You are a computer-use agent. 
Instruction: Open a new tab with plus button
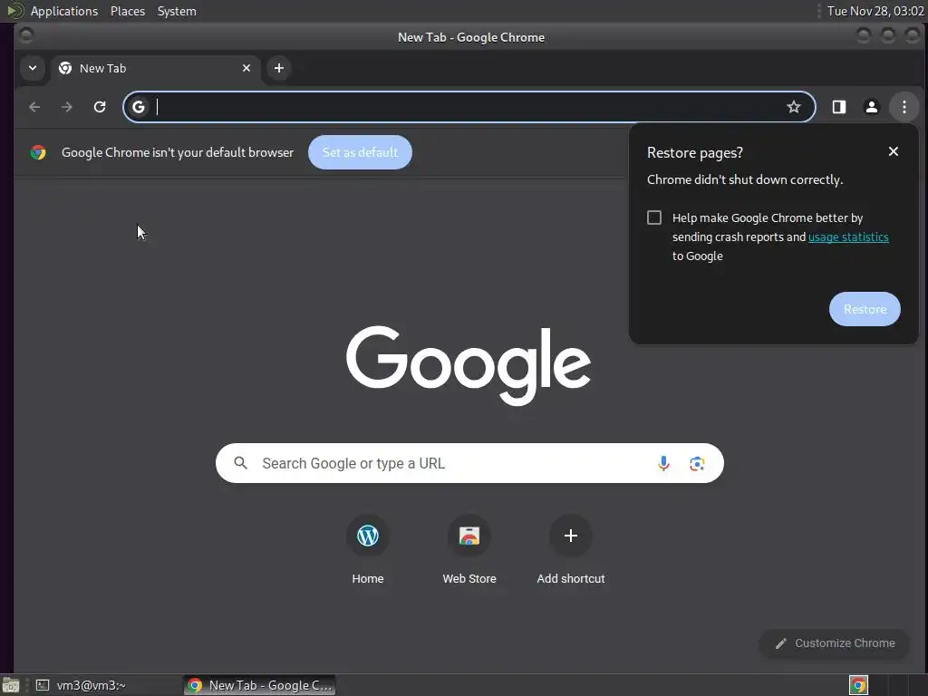(x=279, y=68)
